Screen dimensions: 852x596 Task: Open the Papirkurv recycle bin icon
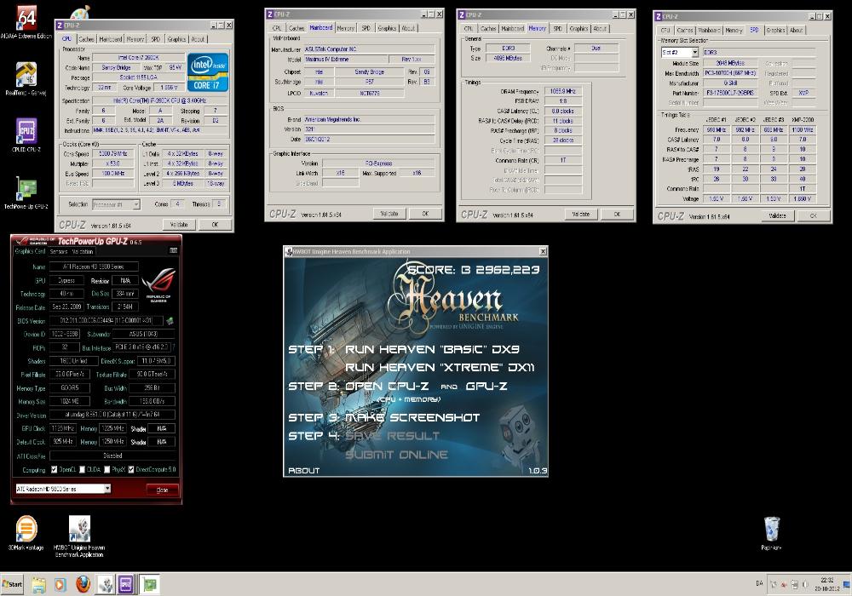click(772, 533)
